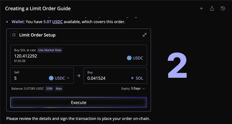The image size is (232, 124).
Task: Click the Use Market Rate button
Action: [x=50, y=50]
